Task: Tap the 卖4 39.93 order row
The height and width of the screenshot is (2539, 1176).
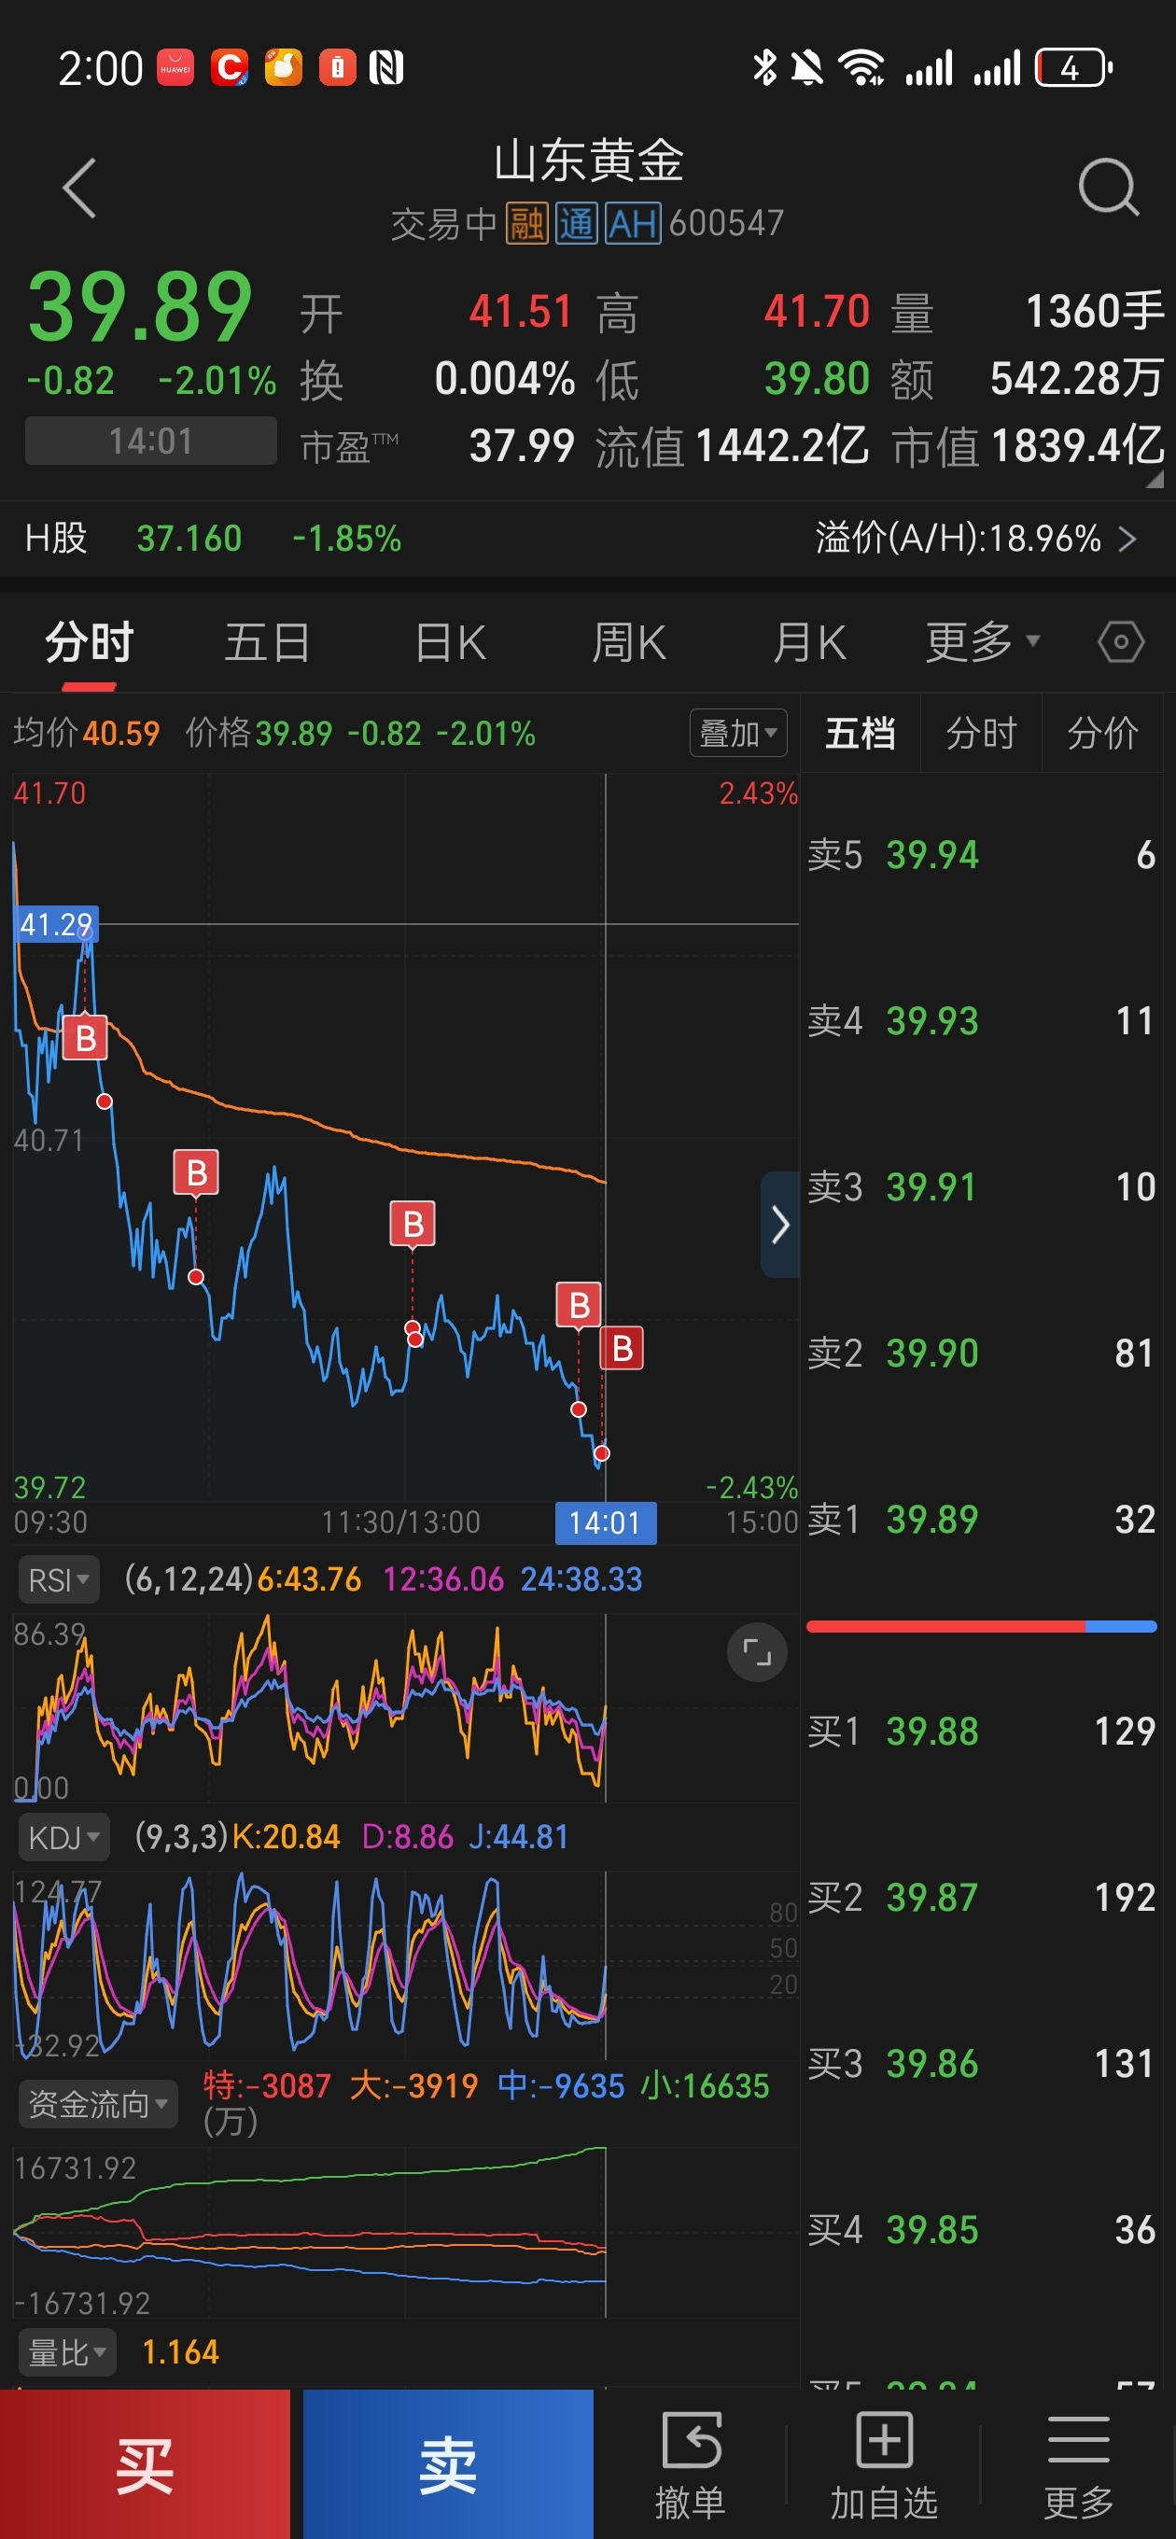Action: (981, 1020)
